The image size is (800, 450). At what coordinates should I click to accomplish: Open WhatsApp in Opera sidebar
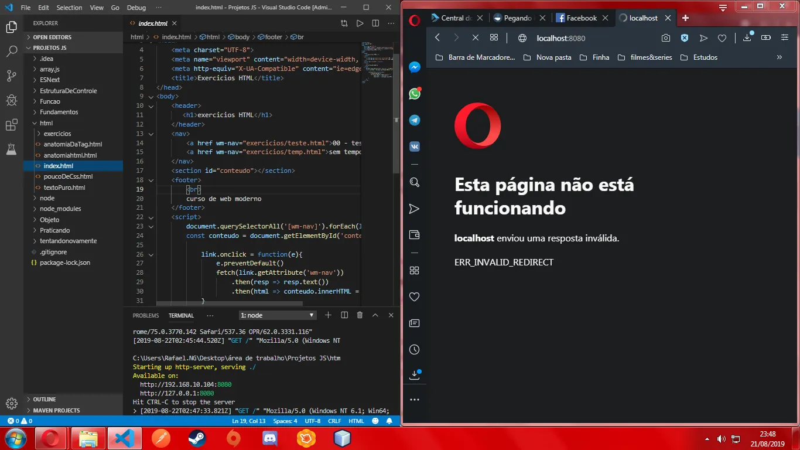[414, 94]
